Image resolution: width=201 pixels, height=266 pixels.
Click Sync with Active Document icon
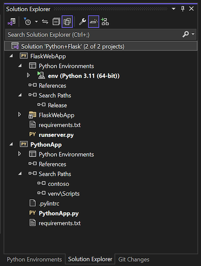[45, 21]
